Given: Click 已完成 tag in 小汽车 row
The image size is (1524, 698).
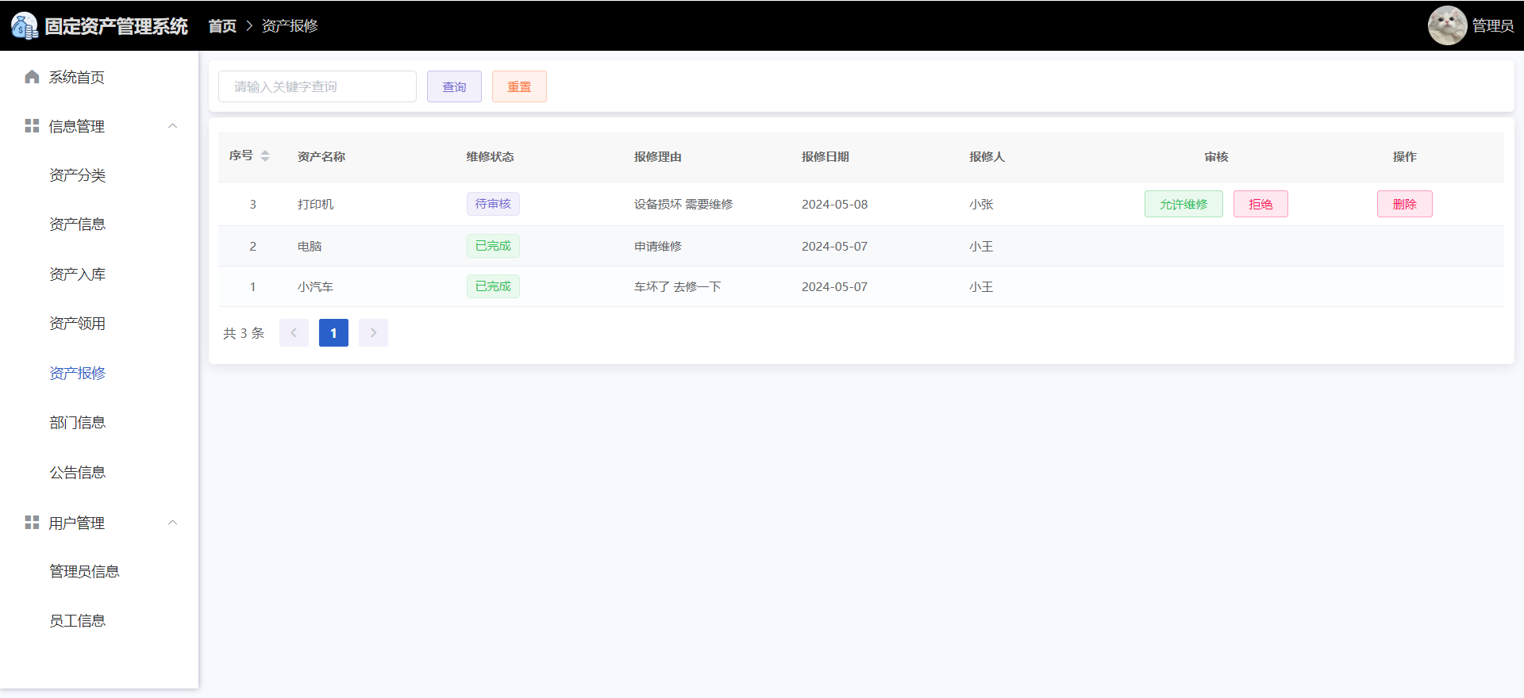Looking at the screenshot, I should (x=493, y=286).
